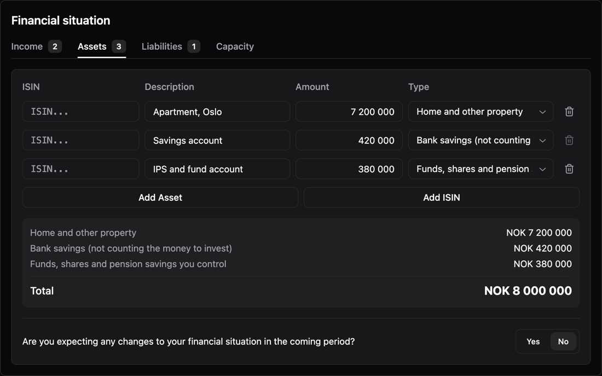The image size is (602, 376).
Task: Click the Type column header
Action: [419, 87]
